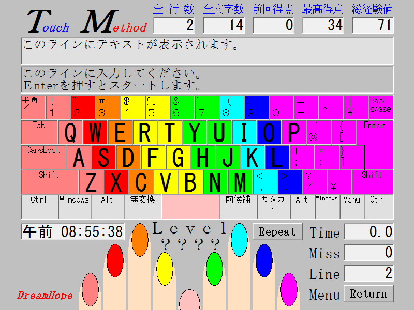Click the 半角 key
Image resolution: width=414 pixels, height=310 pixels.
tap(33, 107)
